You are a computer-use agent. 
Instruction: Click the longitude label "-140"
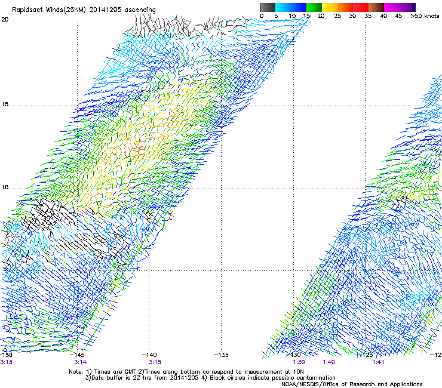[149, 355]
